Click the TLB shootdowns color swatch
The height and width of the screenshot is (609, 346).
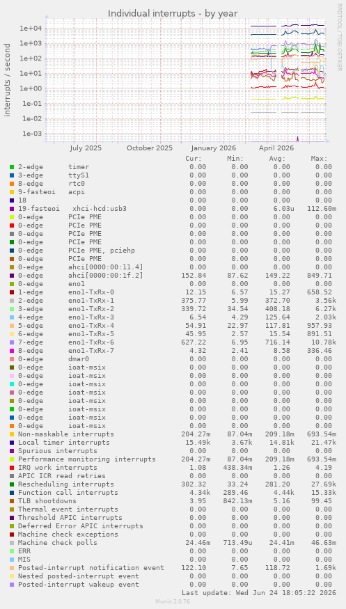pos(12,501)
